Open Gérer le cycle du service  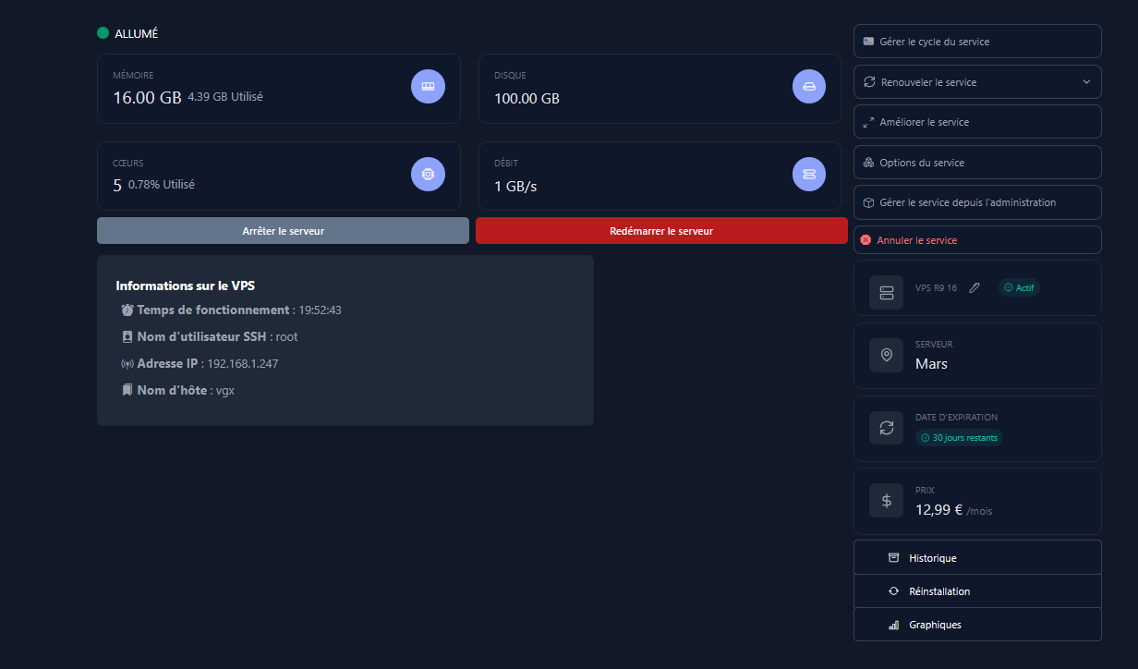977,42
